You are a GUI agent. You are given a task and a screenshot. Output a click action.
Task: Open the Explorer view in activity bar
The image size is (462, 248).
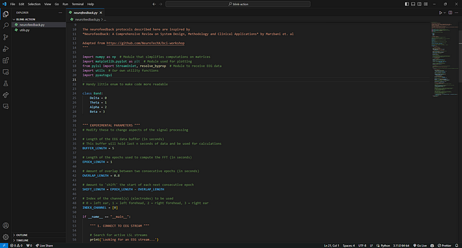[5, 14]
